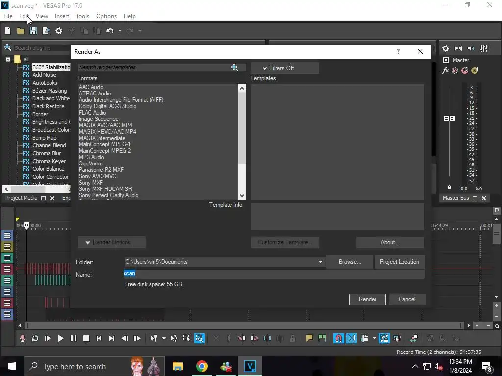Step to next frame
The width and height of the screenshot is (502, 376).
[137, 338]
